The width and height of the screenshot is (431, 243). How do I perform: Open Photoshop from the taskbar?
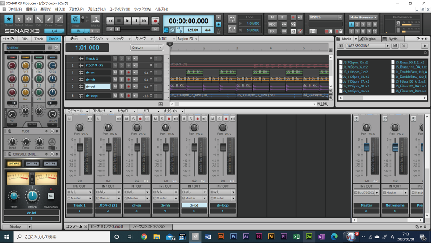[x=234, y=236]
